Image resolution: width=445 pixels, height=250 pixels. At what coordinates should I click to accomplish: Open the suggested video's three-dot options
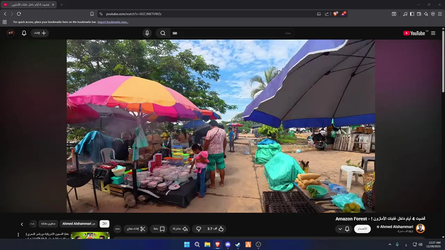[18, 235]
